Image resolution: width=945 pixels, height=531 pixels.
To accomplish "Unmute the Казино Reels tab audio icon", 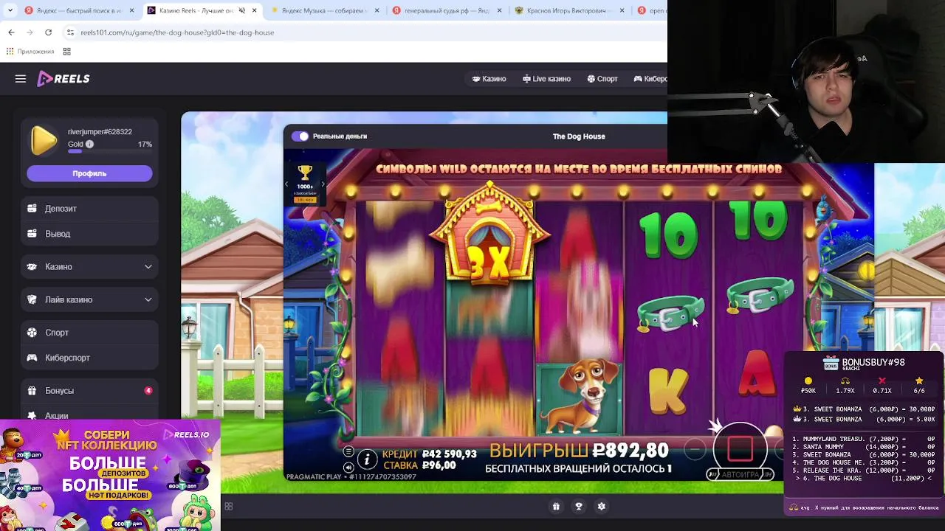I will 241,10.
